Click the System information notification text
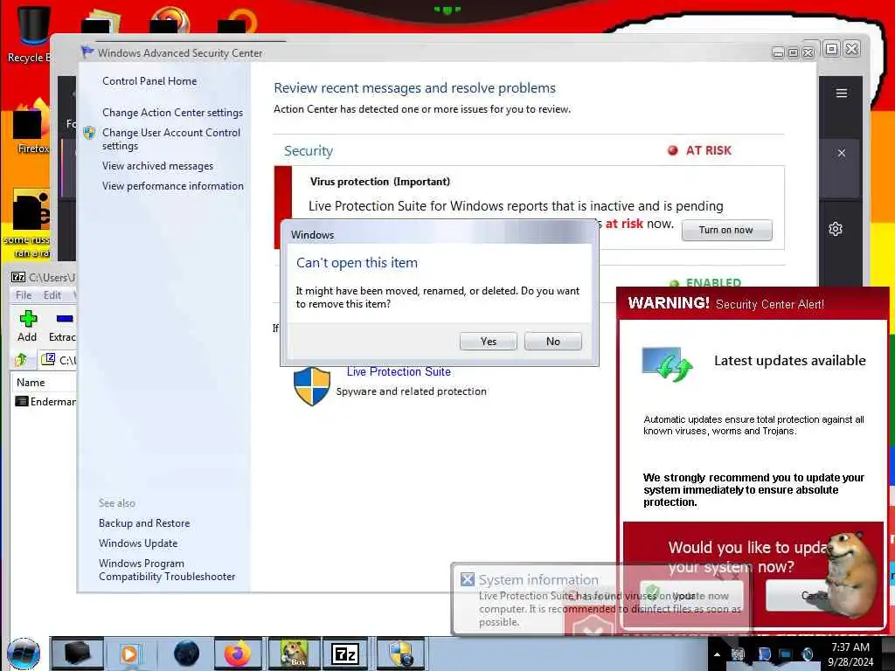The image size is (895, 671). (609, 609)
